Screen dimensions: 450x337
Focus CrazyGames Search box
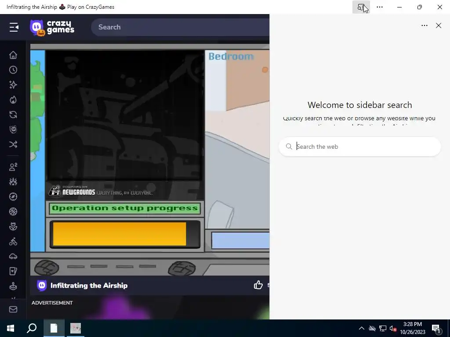click(x=180, y=27)
